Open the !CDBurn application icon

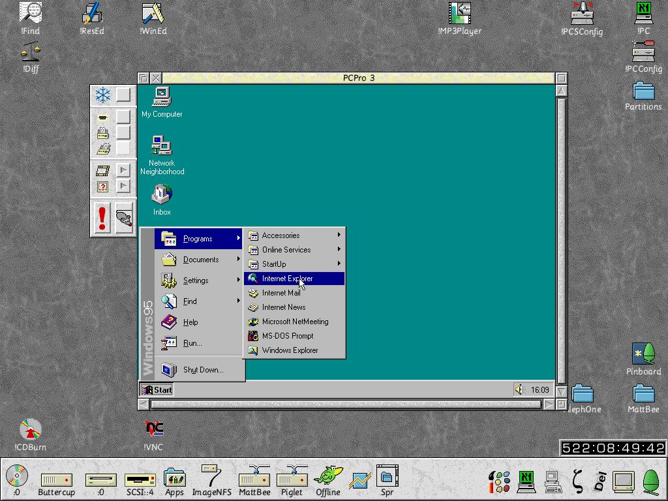pos(30,434)
